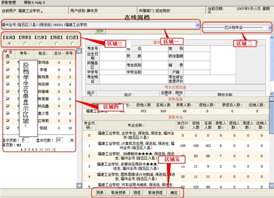
Task: Toggle checkbox for student 张超
Action: click(x=8, y=128)
